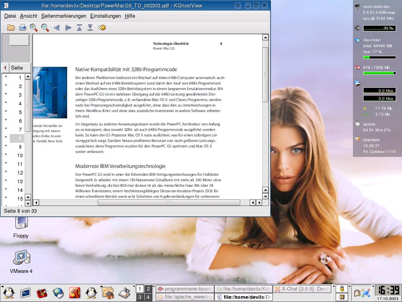Zoom out with the minus magnifier
This screenshot has height=302, width=402.
click(45, 28)
